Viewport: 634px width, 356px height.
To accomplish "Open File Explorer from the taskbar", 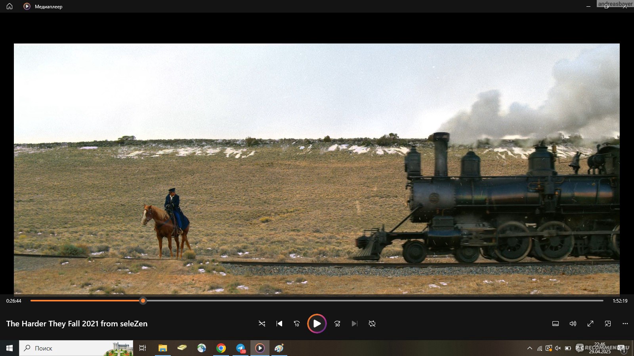I will click(162, 348).
